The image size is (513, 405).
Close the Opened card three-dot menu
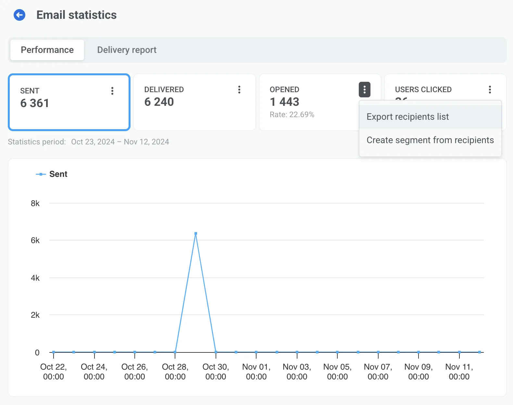click(364, 90)
